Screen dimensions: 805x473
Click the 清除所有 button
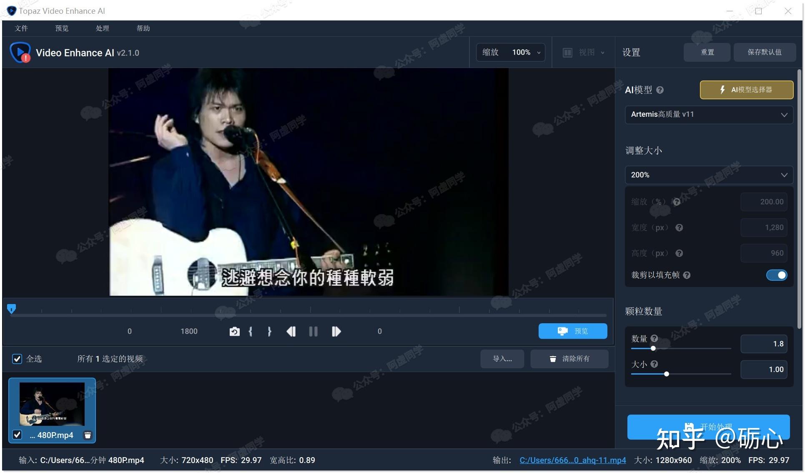click(x=569, y=359)
